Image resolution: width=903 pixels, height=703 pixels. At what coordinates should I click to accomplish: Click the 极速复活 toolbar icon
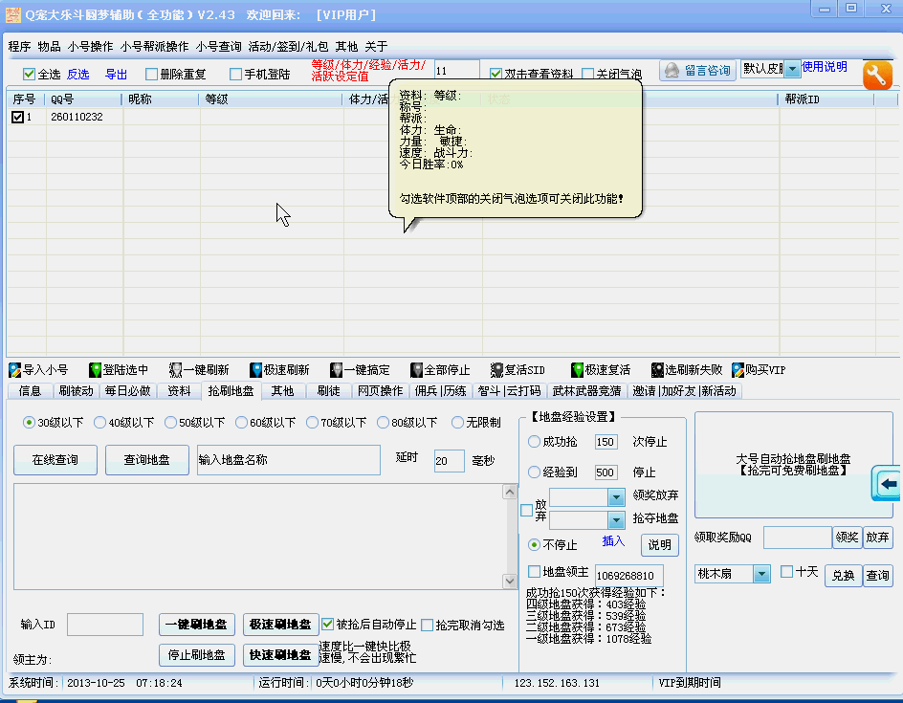tap(577, 369)
